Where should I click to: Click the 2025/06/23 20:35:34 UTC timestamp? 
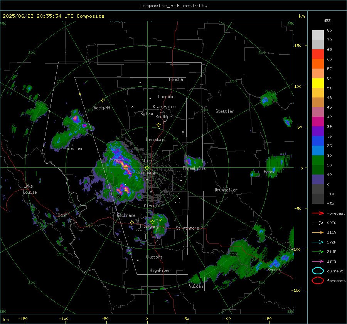(38, 16)
